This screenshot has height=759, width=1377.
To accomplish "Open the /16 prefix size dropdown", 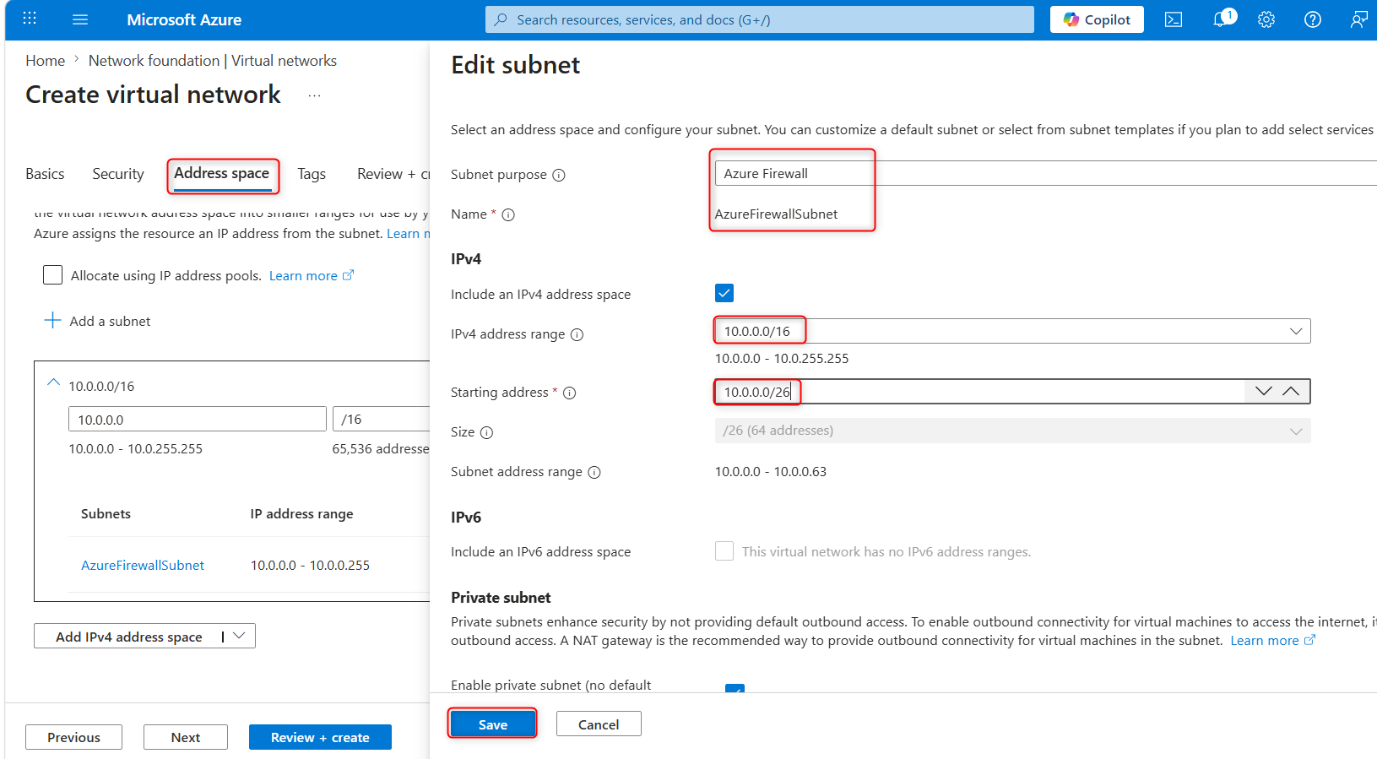I will point(382,420).
